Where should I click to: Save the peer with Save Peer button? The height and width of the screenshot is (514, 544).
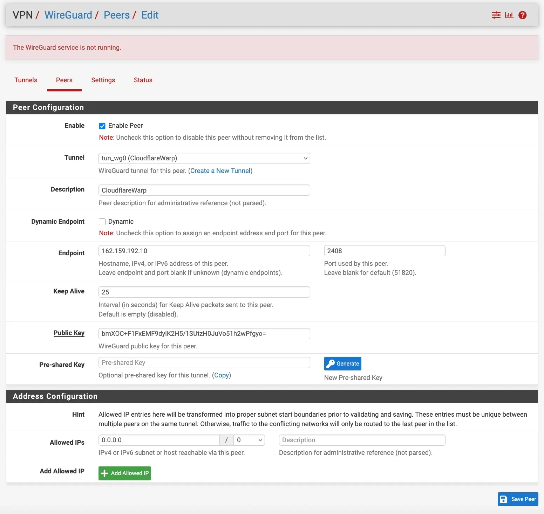tap(518, 499)
